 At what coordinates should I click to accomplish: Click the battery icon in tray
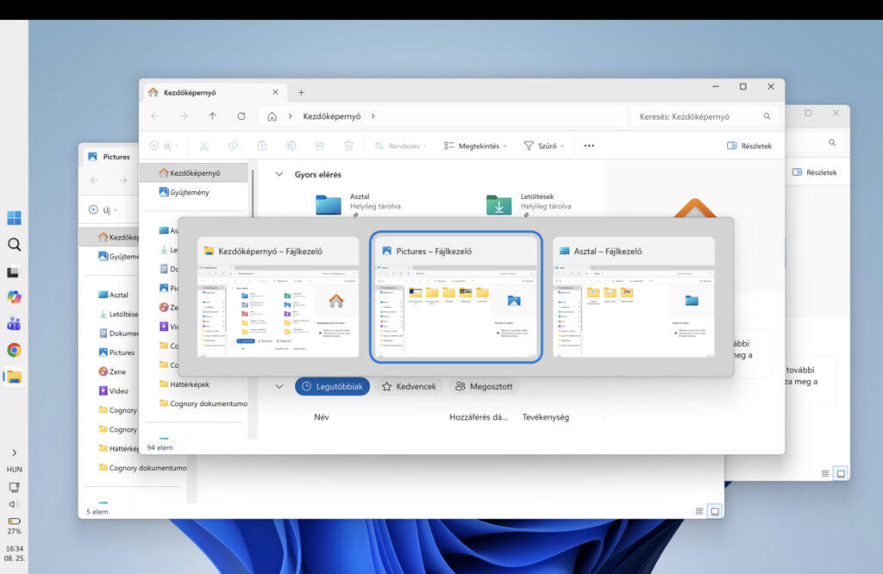tap(14, 521)
